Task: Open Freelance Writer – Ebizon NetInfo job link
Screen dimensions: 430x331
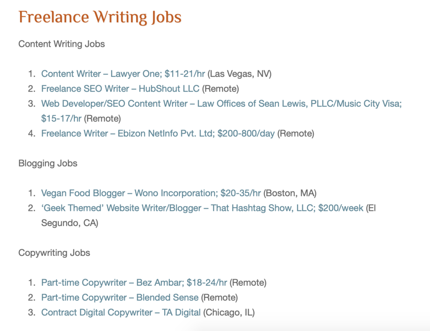Action: point(158,134)
